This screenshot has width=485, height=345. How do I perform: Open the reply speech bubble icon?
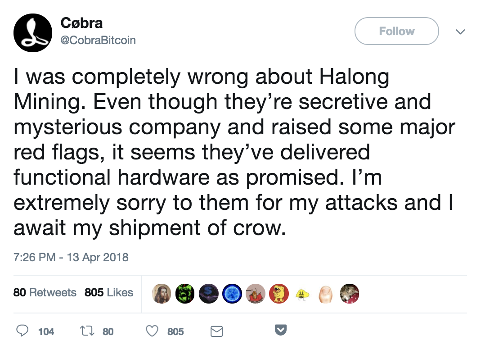(x=22, y=331)
